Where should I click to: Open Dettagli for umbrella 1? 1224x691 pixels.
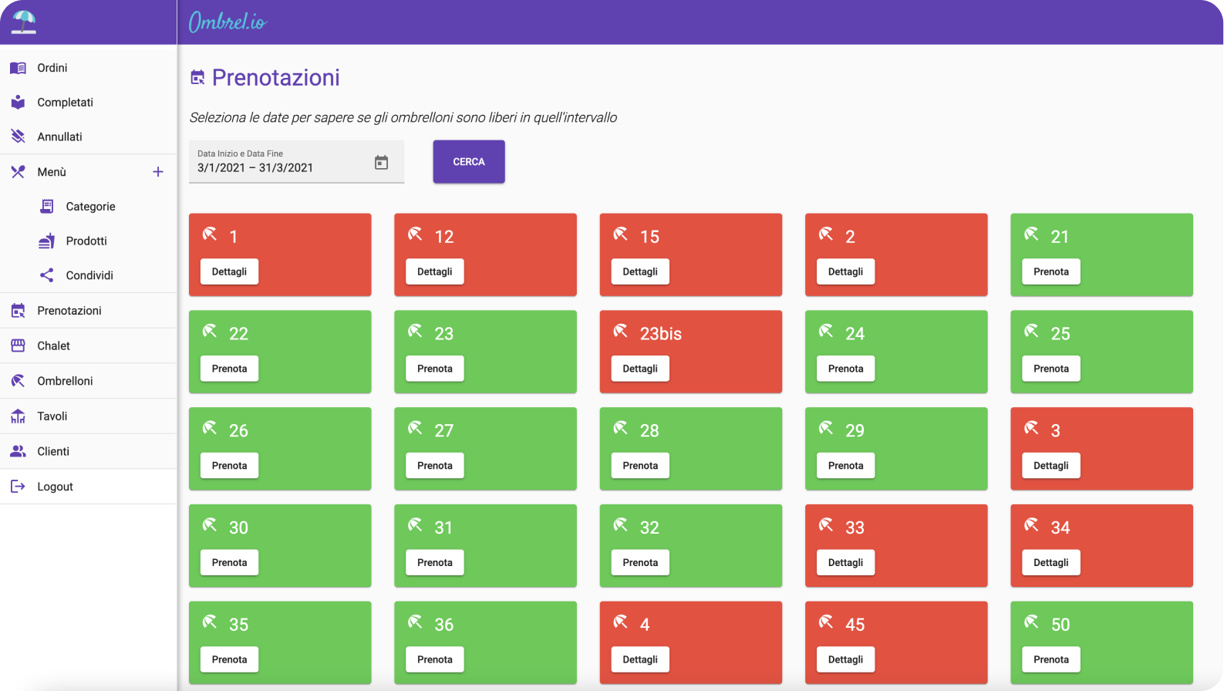pyautogui.click(x=229, y=271)
